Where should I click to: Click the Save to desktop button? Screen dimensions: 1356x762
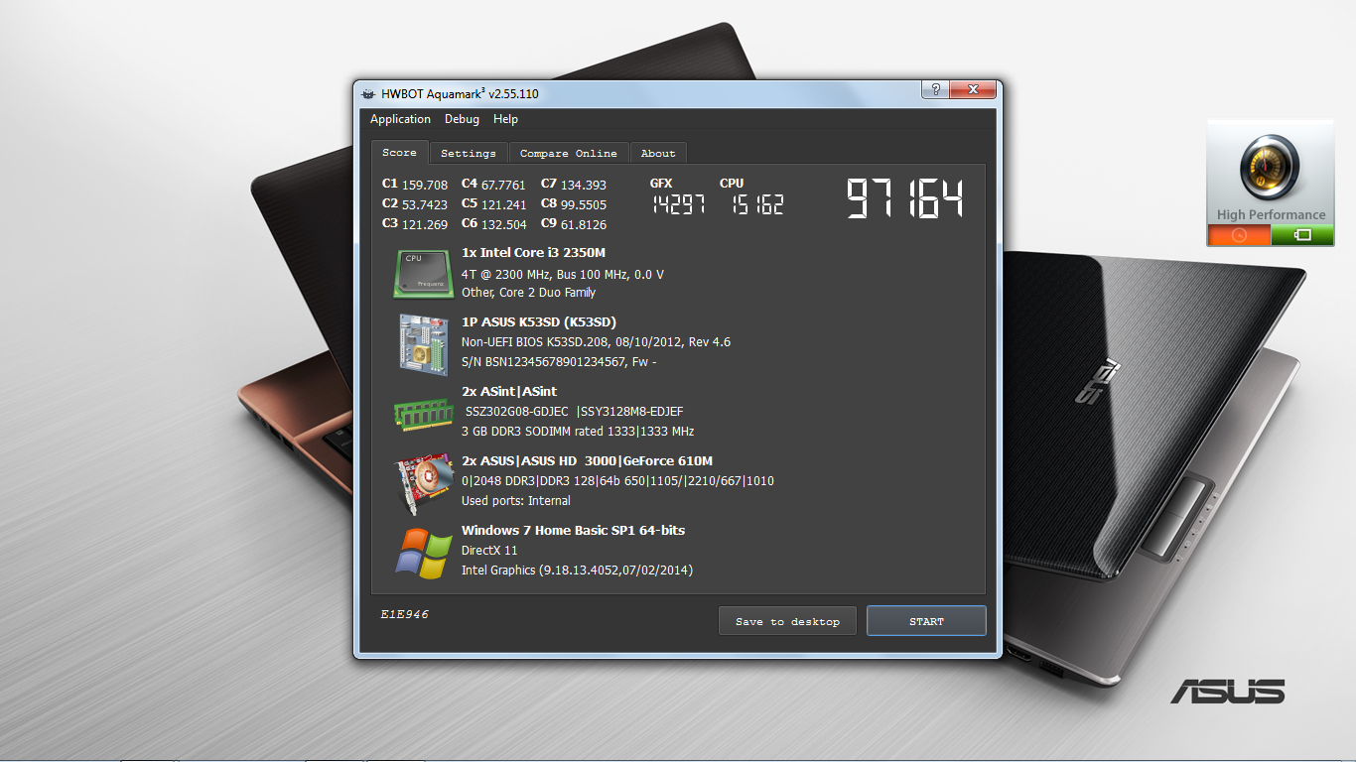coord(787,621)
